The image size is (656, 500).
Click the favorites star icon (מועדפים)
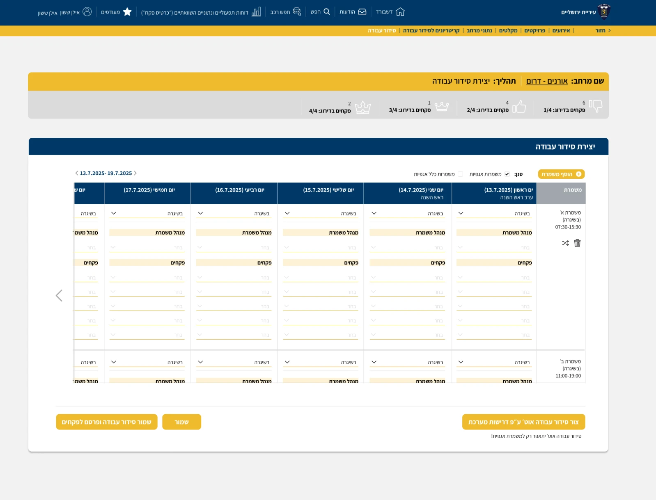pos(127,12)
